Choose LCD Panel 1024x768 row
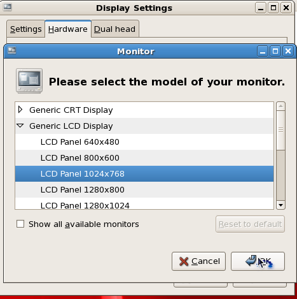Screen dimensions: 297x299 coord(144,173)
